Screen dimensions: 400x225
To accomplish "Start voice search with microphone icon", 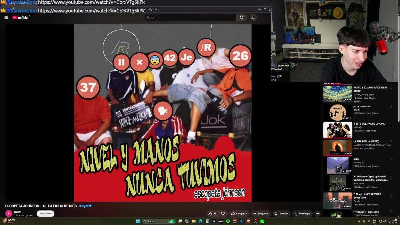I will 253,17.
